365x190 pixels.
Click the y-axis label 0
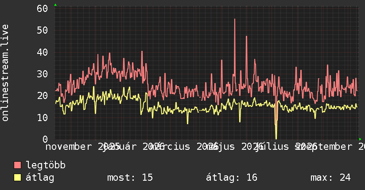[45, 139]
